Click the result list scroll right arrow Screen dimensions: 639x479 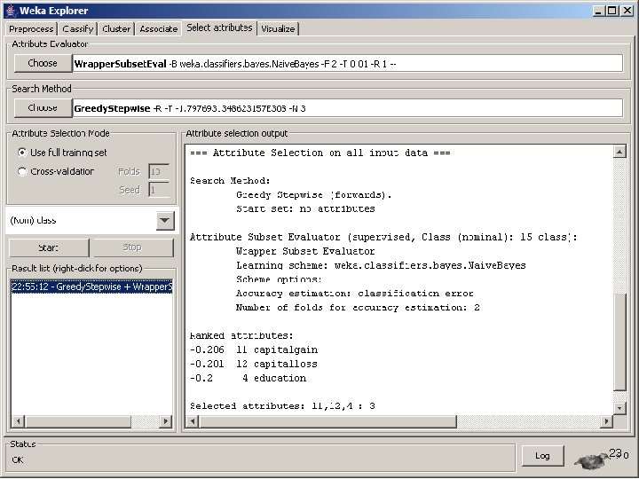[165, 421]
